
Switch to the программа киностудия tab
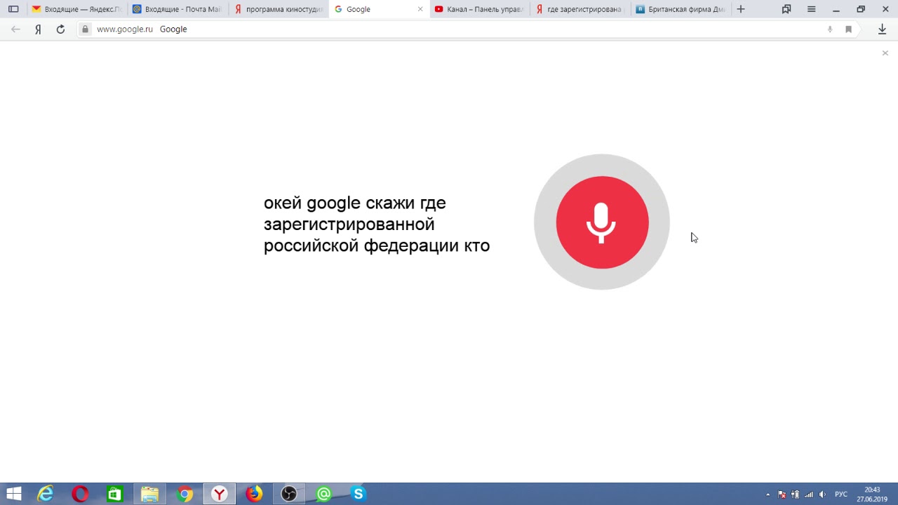pos(279,9)
